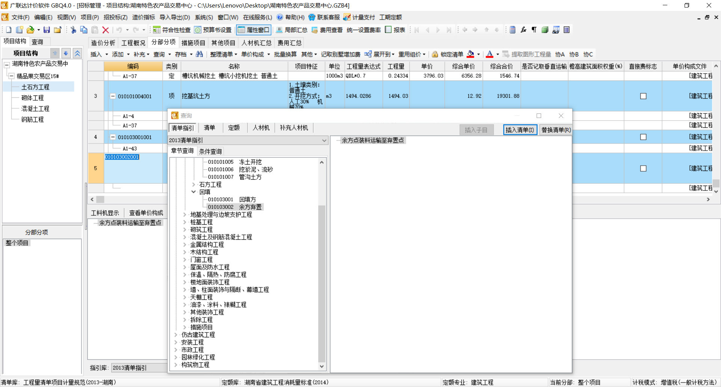Open the 2013清单指引 combo box
721x387 pixels.
248,140
